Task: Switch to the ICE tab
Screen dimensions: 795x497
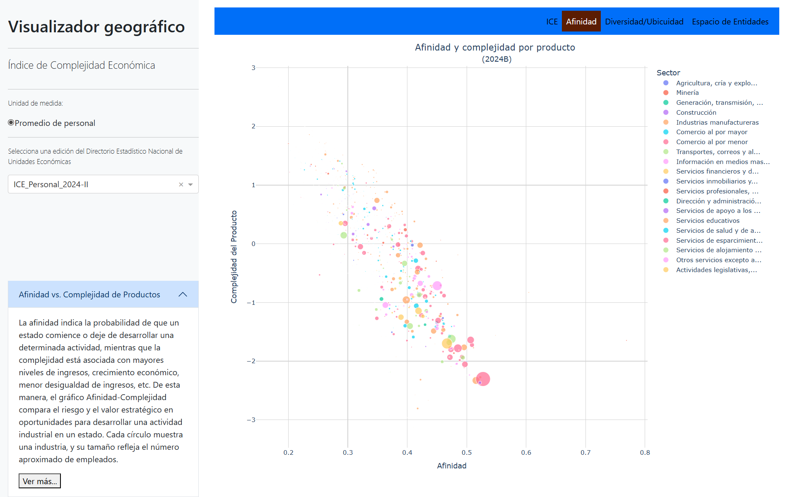Action: tap(552, 22)
